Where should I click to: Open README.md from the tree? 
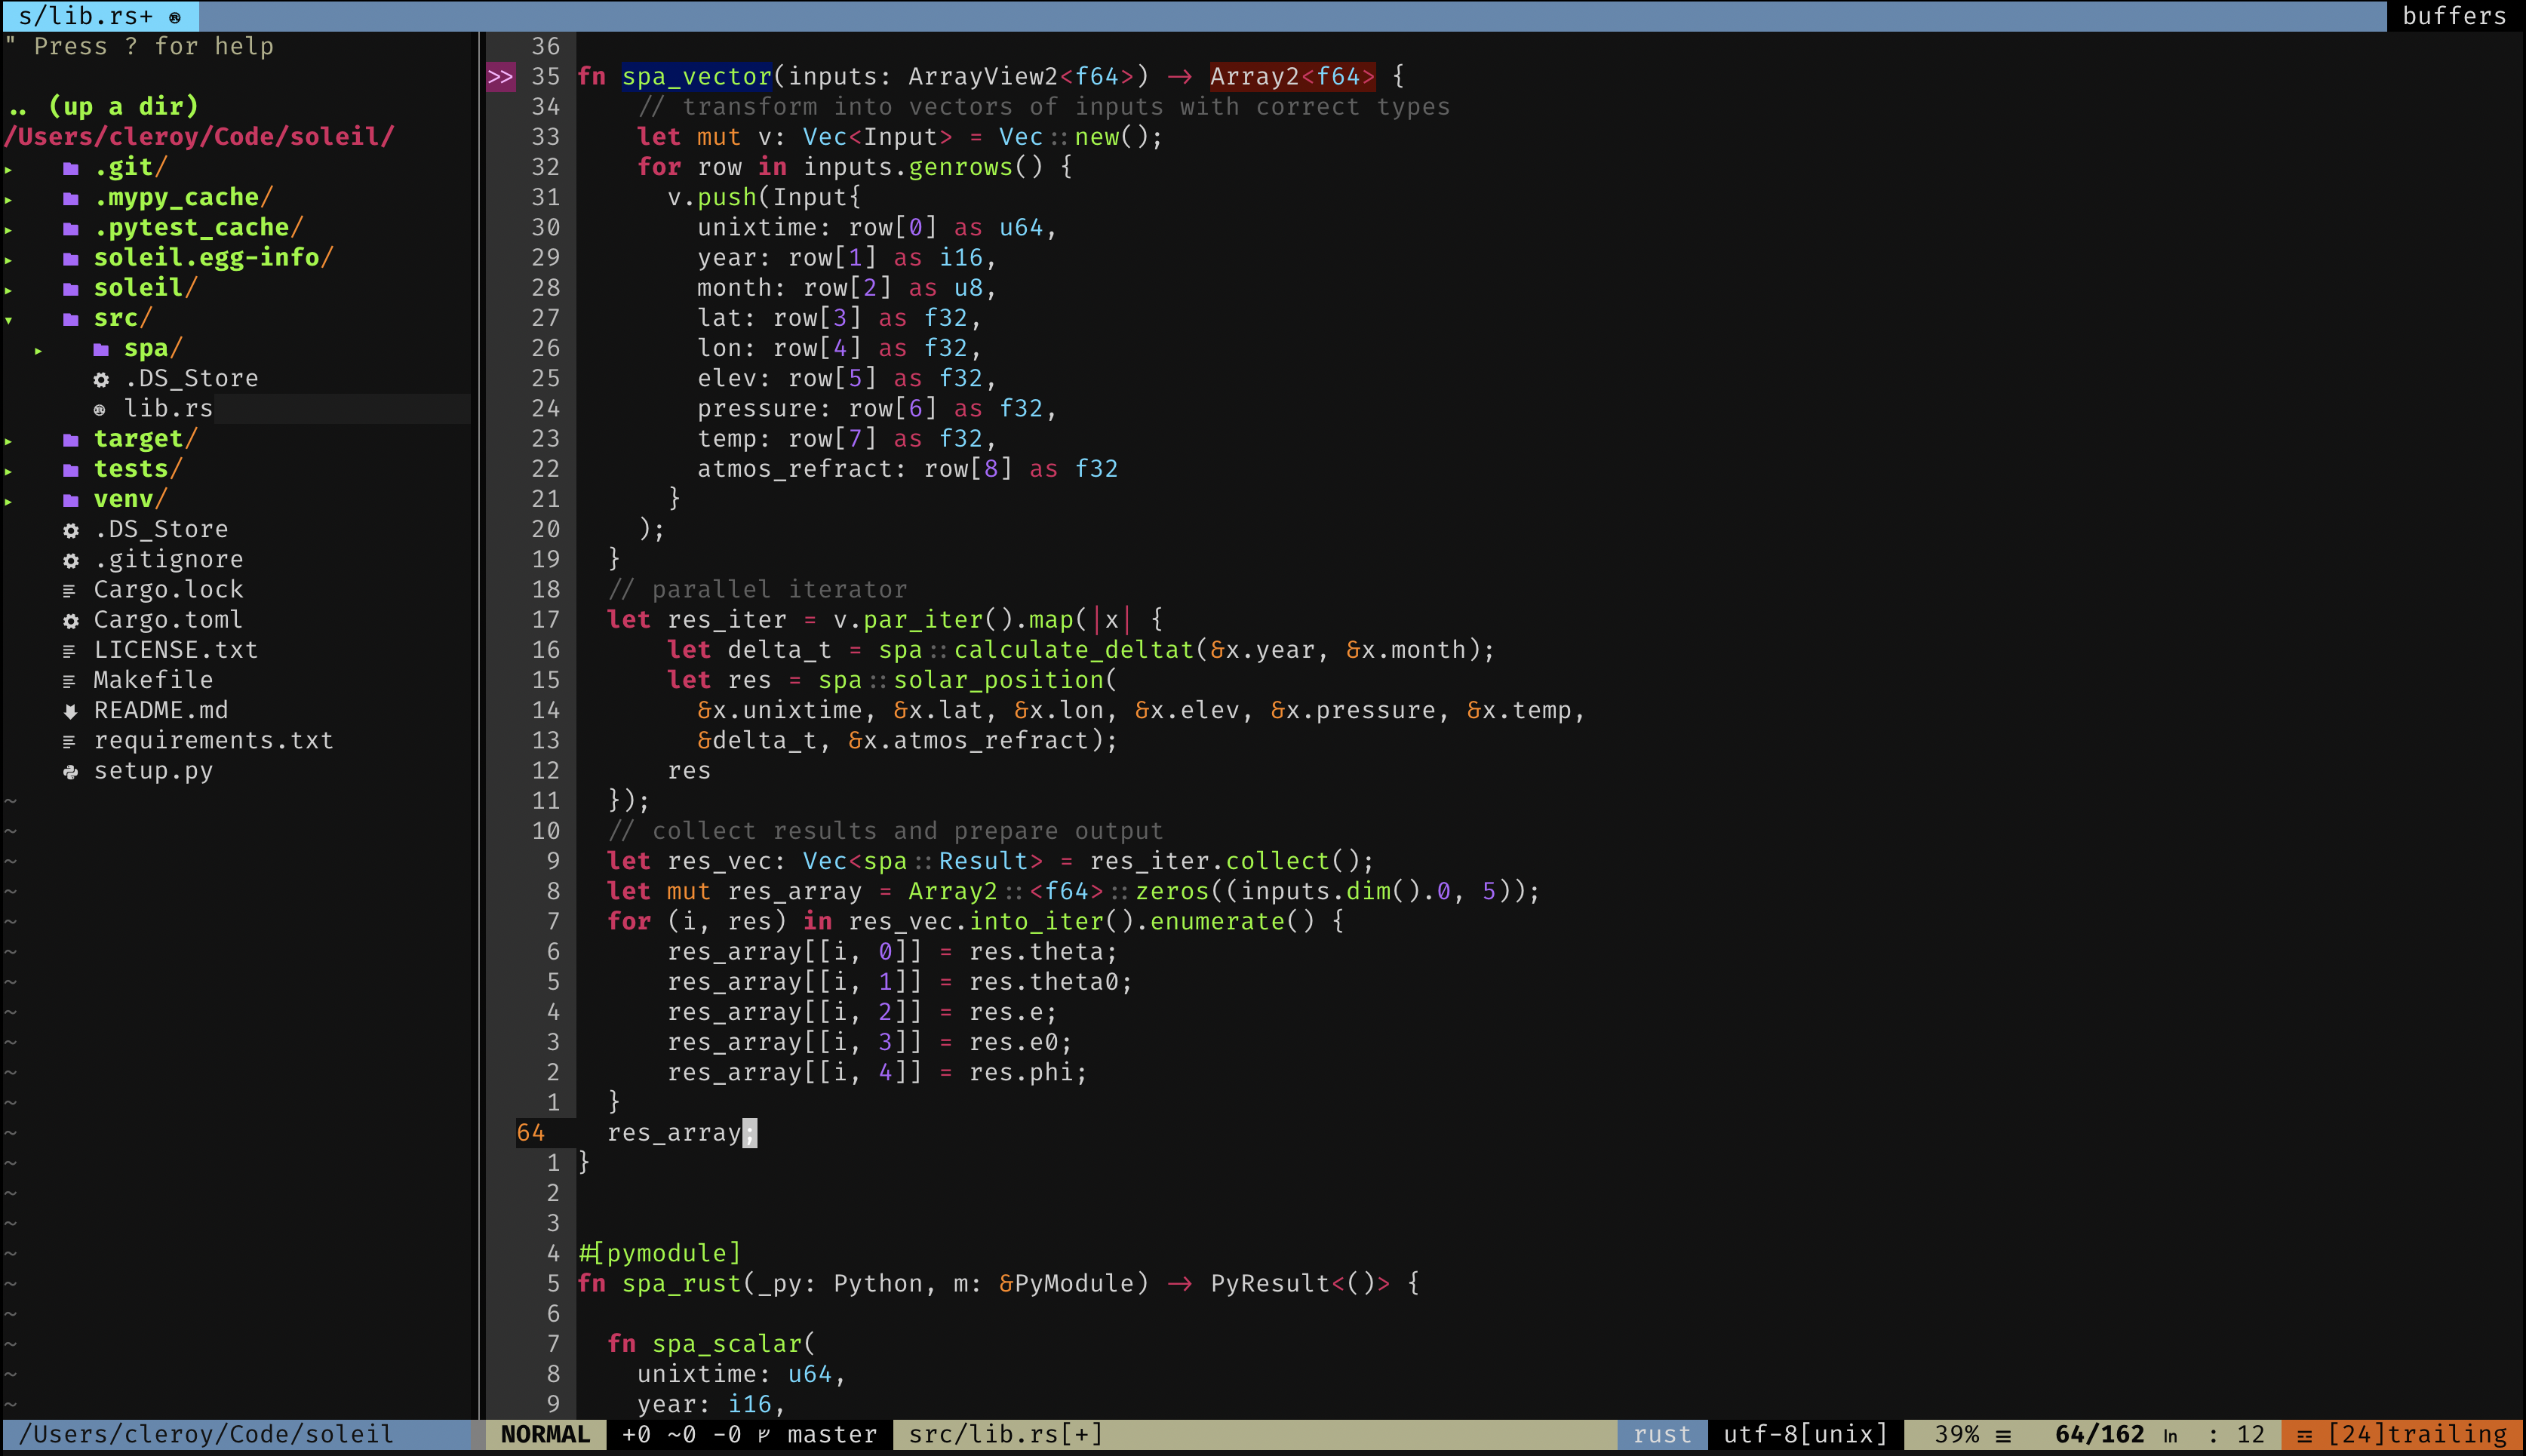click(x=161, y=710)
